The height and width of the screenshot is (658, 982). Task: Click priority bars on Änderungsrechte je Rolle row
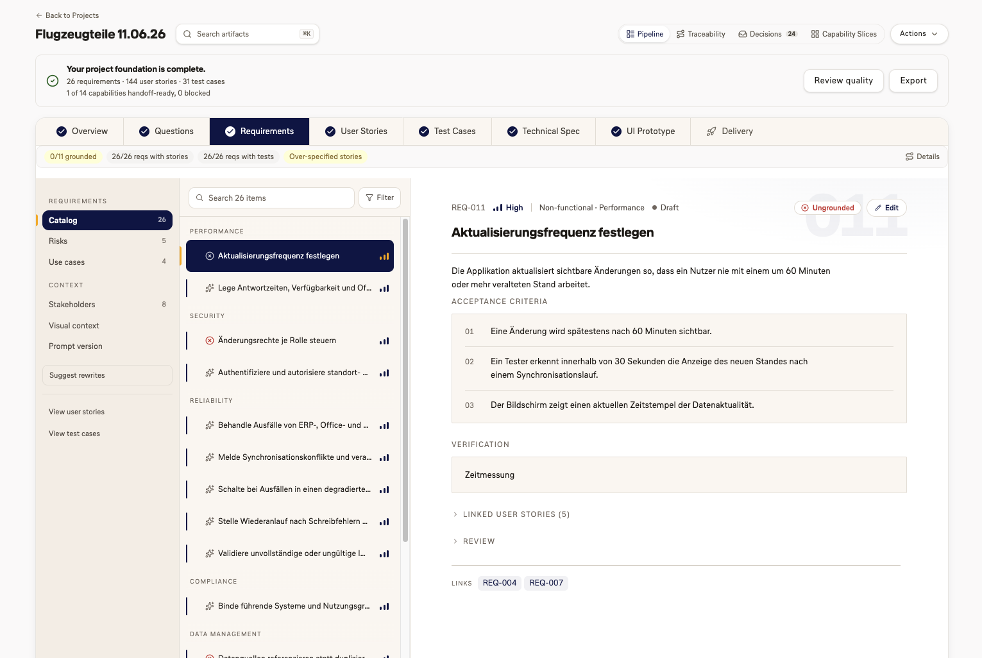384,341
